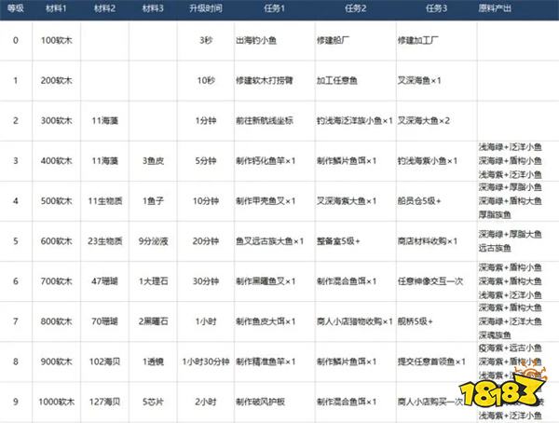Image resolution: width=559 pixels, height=423 pixels.
Task: Click the '700软木' cell
Action: coord(56,281)
